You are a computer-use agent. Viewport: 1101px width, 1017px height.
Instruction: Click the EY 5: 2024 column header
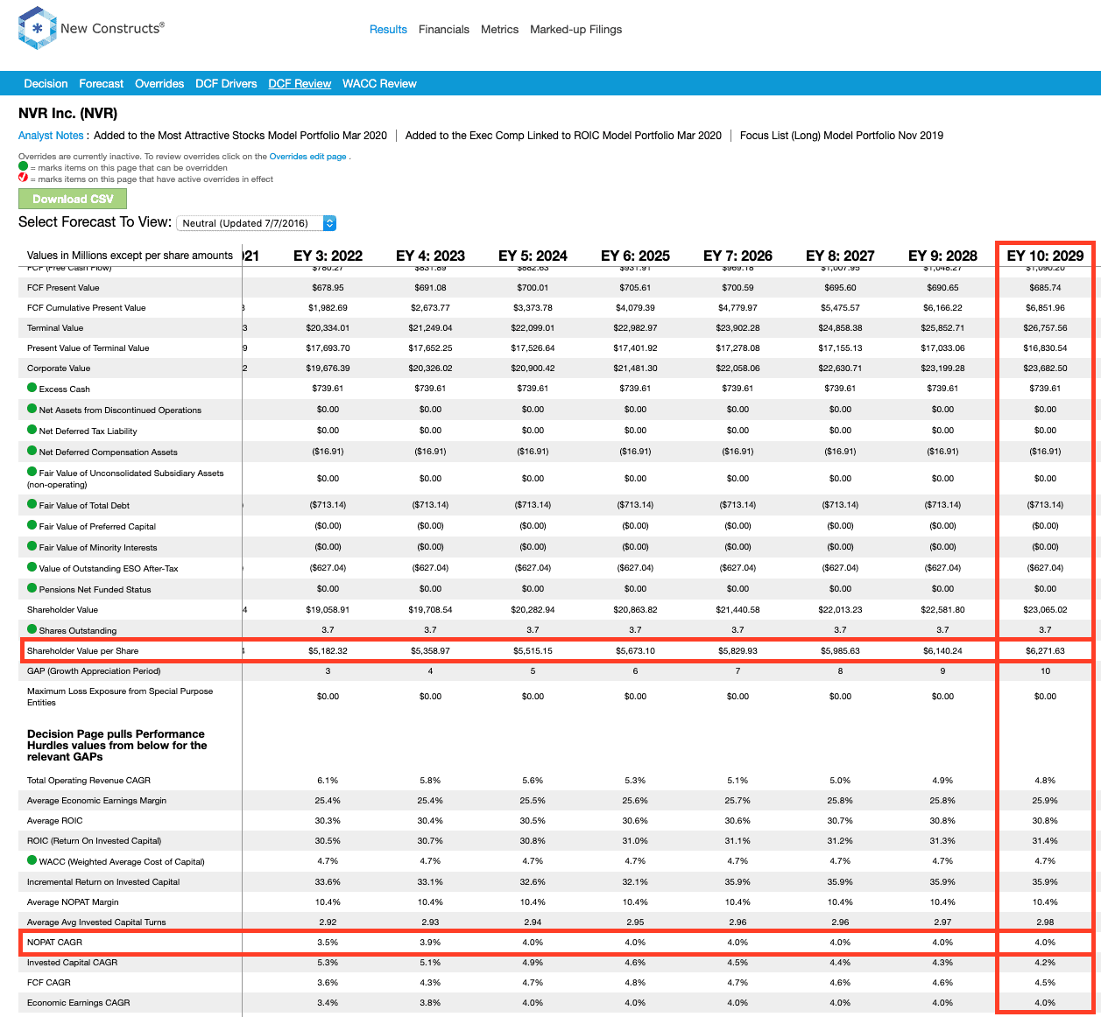(x=533, y=256)
